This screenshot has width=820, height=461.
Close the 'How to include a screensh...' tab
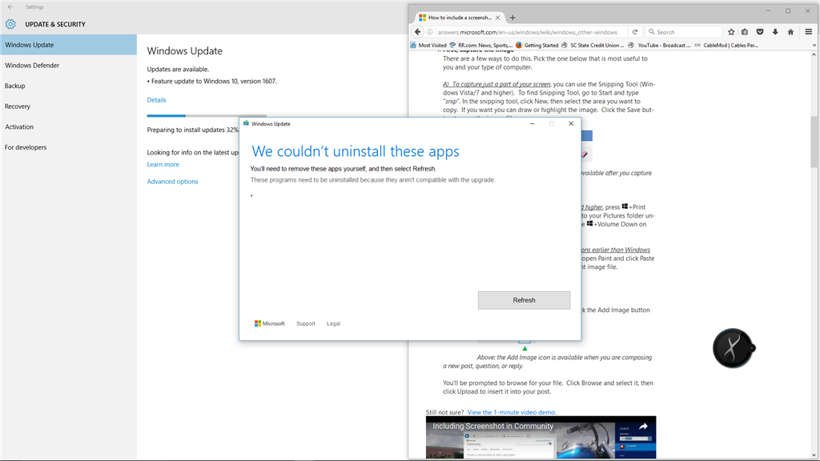coord(497,18)
